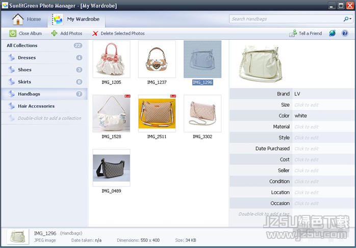Click the Location field to edit
Screen dimensions: 356x248
click(x=323, y=192)
